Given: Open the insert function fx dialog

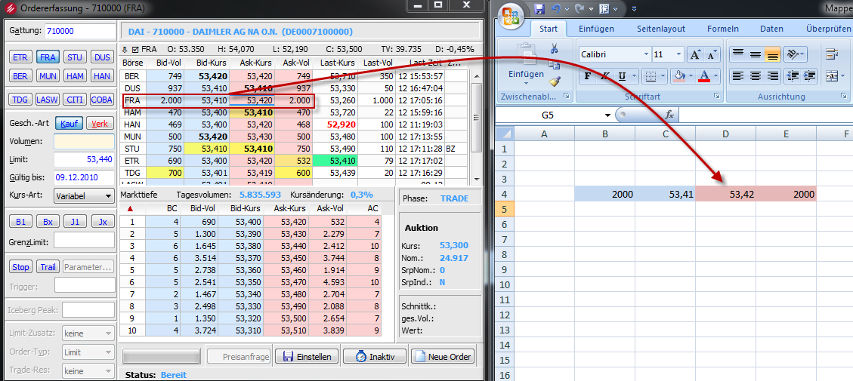Looking at the screenshot, I should coord(669,115).
